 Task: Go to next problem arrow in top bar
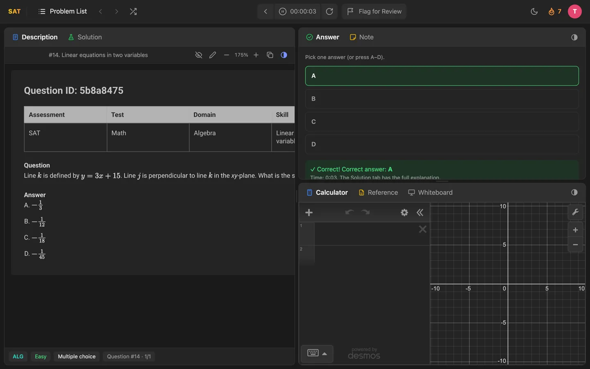click(116, 11)
